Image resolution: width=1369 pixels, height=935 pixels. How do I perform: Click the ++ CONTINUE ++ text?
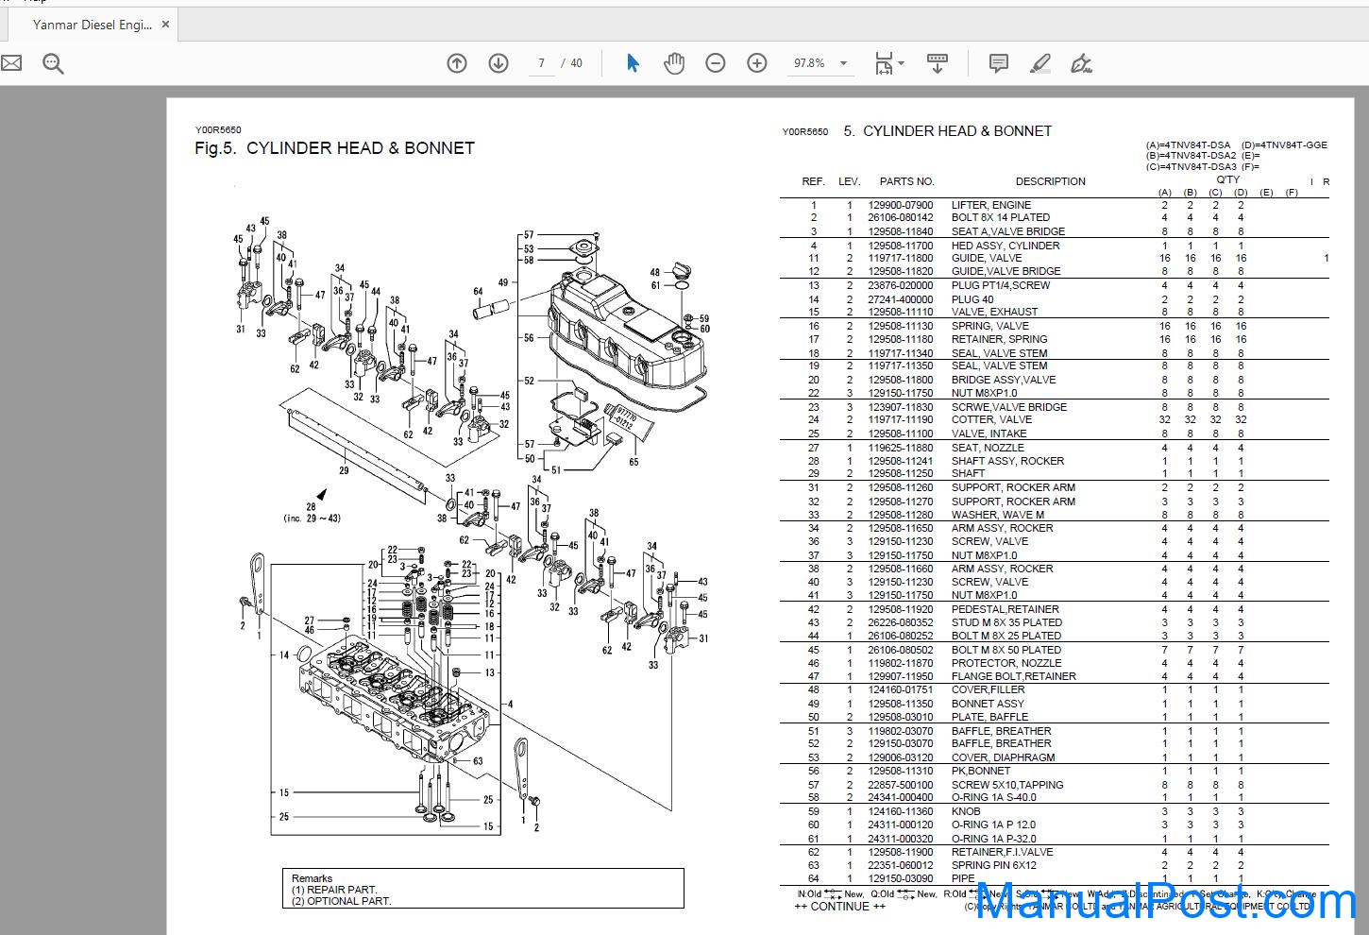(x=840, y=907)
